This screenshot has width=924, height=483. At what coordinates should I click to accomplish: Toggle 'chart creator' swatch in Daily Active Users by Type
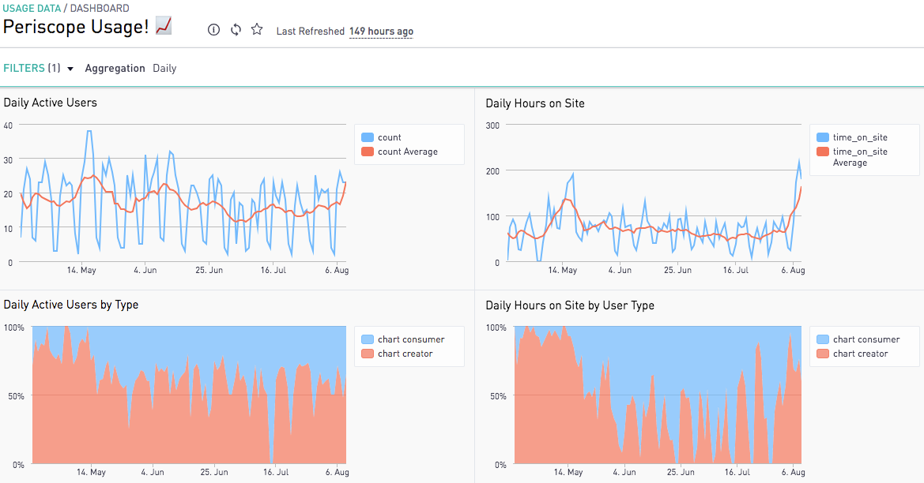(x=367, y=354)
